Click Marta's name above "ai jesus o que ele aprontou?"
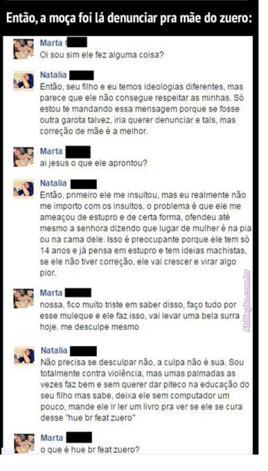Viewport: 268px width, 471px height. (x=51, y=151)
